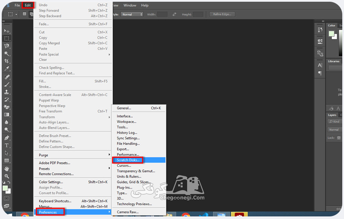
Task: Select the History Brush tool
Action: tap(6, 100)
